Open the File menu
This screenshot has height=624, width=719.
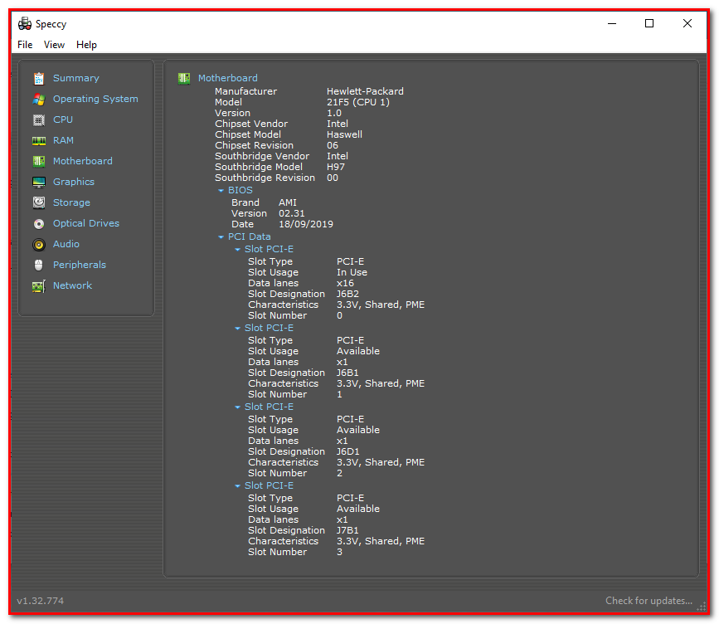click(25, 45)
